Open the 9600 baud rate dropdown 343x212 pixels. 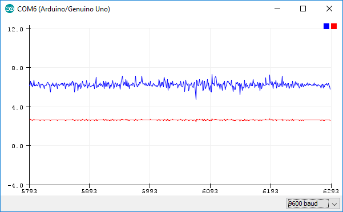[313, 203]
